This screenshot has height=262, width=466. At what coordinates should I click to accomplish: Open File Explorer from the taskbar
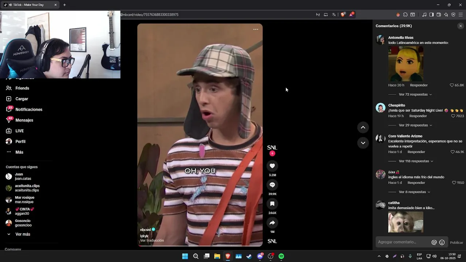pyautogui.click(x=217, y=256)
